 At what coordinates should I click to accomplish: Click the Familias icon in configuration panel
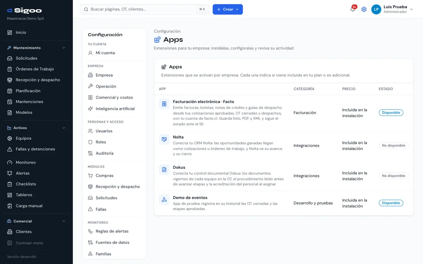[x=90, y=254]
